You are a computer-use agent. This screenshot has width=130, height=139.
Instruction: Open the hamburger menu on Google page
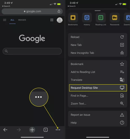5,20
